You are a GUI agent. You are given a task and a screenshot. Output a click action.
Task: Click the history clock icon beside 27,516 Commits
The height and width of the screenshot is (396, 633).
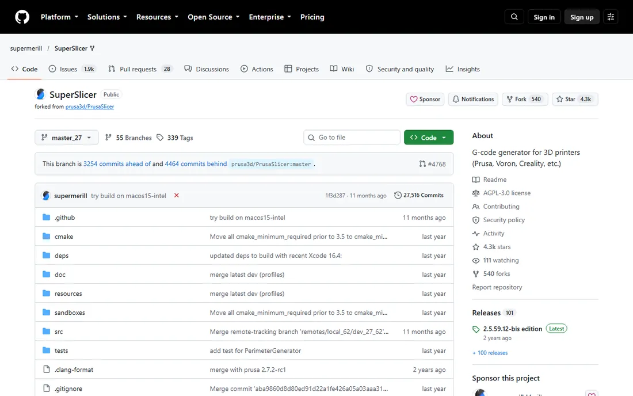coord(398,195)
